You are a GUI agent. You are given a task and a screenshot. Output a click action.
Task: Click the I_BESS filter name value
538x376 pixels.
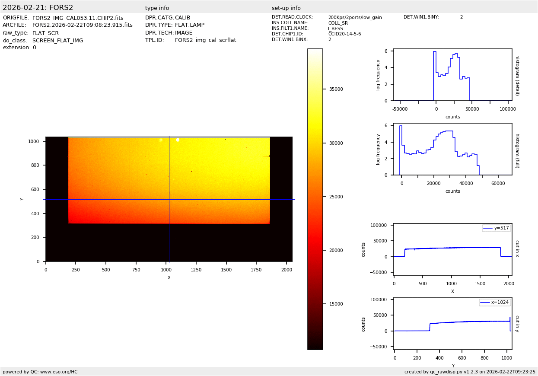335,29
